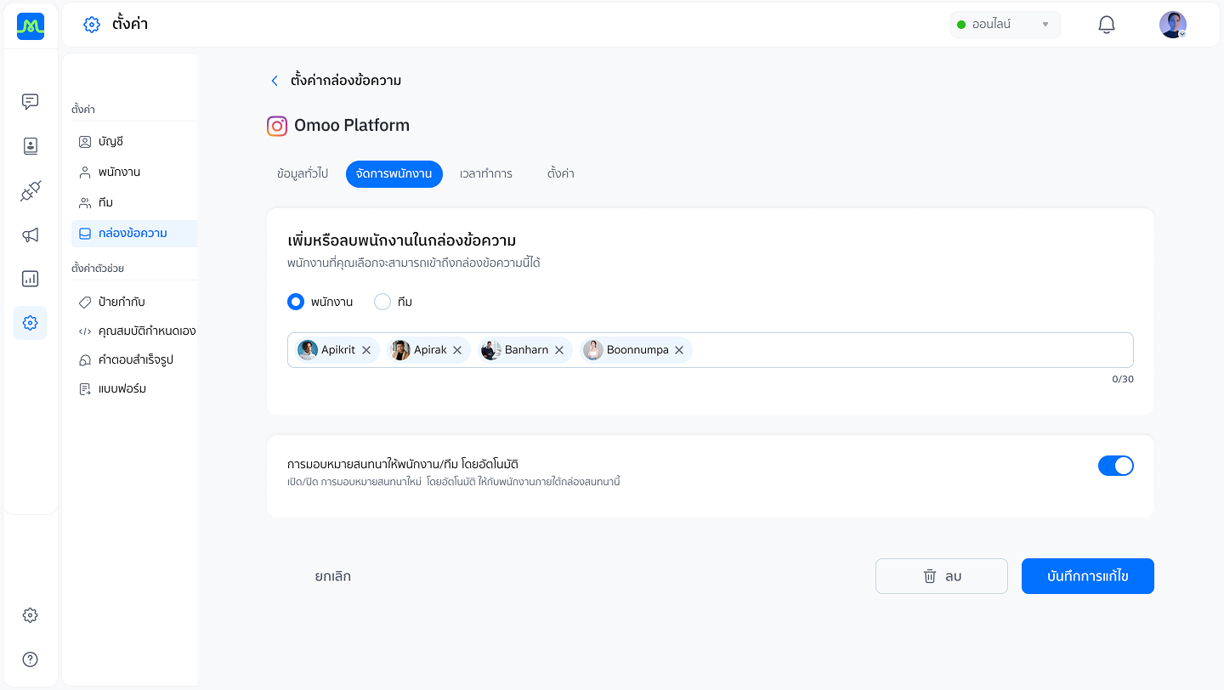Switch to the ข้อมูลทั่วไป tab
The height and width of the screenshot is (690, 1224).
(x=303, y=173)
